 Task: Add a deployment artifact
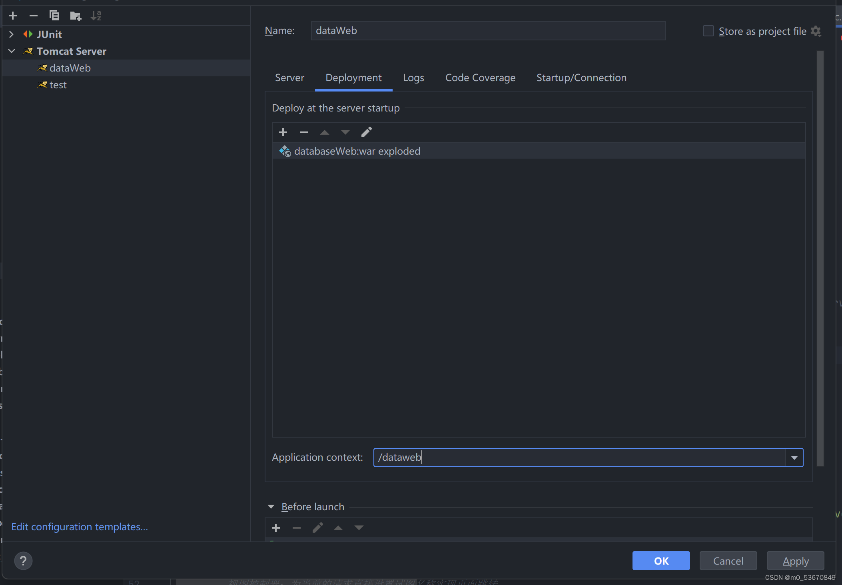tap(283, 132)
